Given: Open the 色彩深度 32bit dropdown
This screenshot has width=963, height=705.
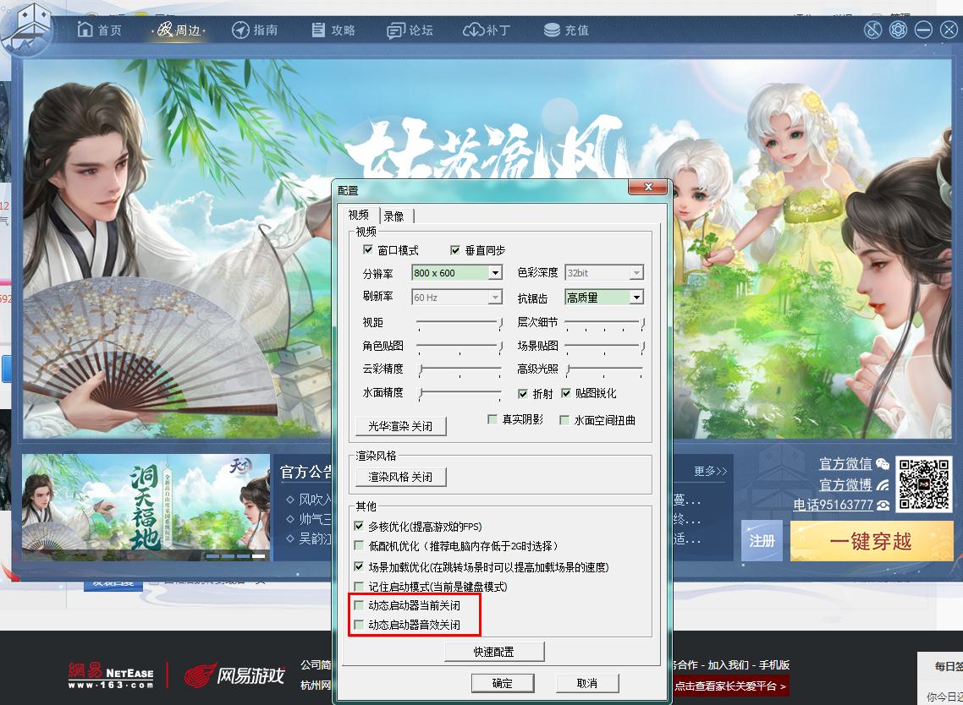Looking at the screenshot, I should coord(603,272).
